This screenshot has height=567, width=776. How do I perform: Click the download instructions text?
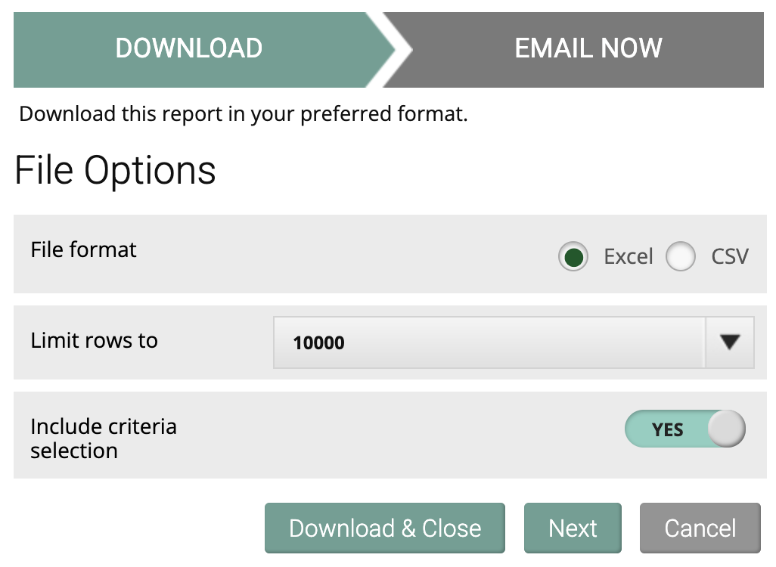[x=243, y=114]
